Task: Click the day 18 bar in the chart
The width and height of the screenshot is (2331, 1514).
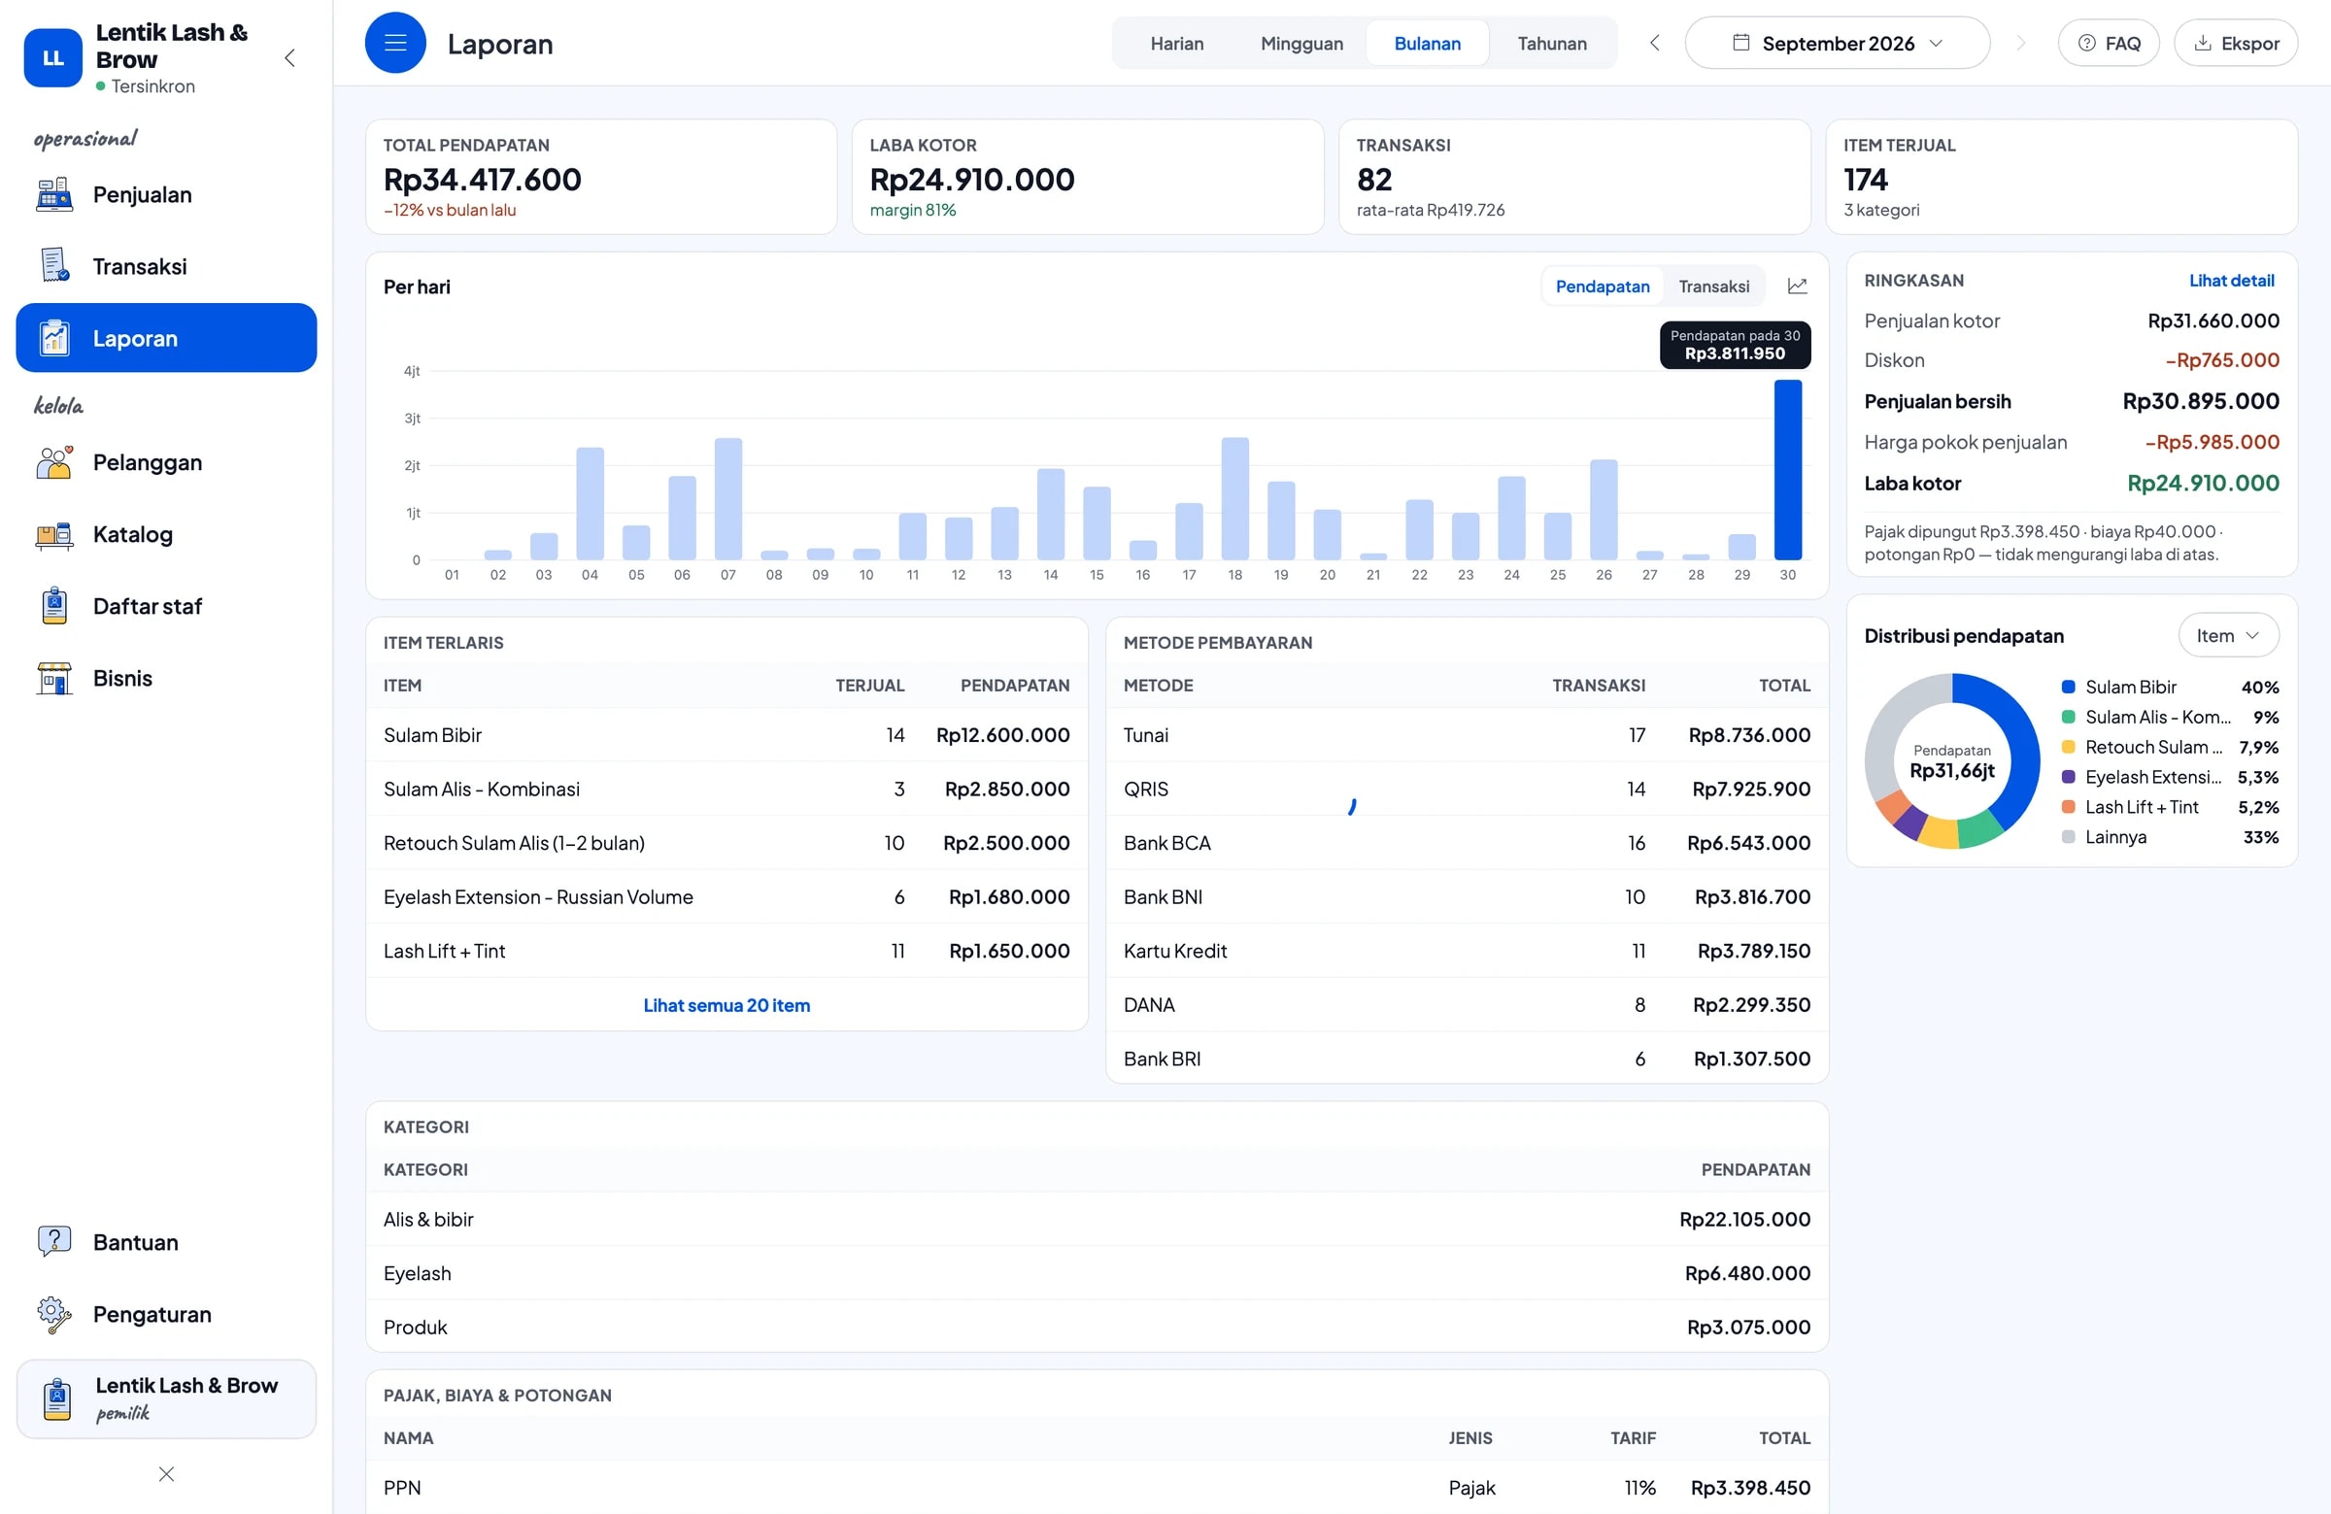Action: point(1235,498)
